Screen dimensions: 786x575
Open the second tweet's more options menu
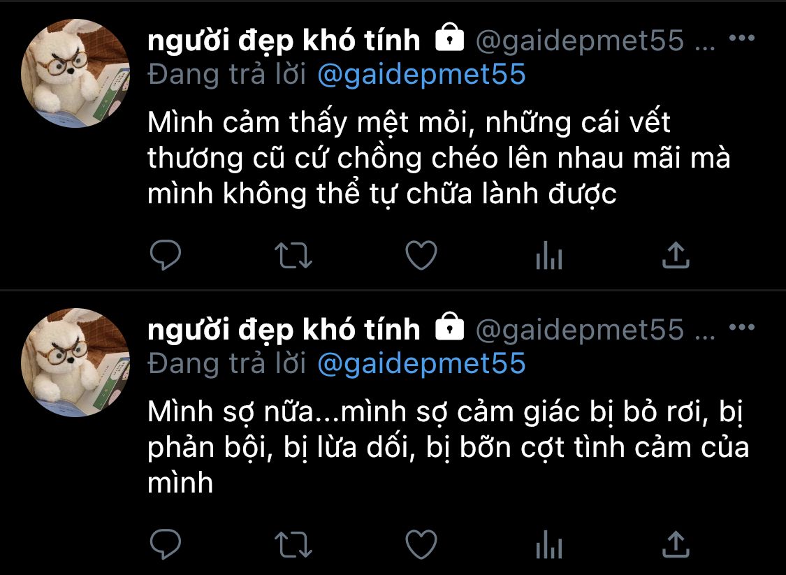[x=742, y=328]
